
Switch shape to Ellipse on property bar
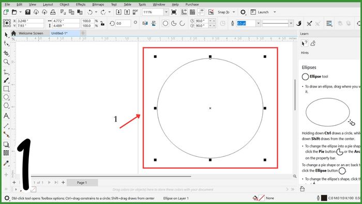click(x=165, y=23)
